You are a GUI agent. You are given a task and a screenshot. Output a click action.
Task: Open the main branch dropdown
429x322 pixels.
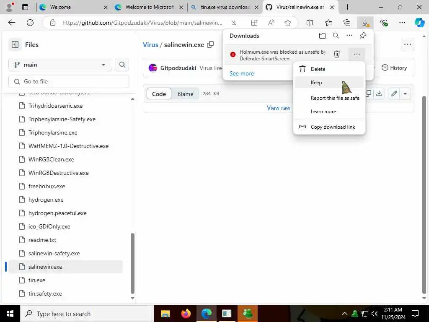60,65
